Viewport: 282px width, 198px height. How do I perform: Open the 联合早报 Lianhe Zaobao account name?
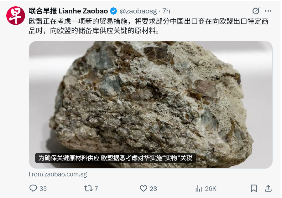click(x=68, y=11)
